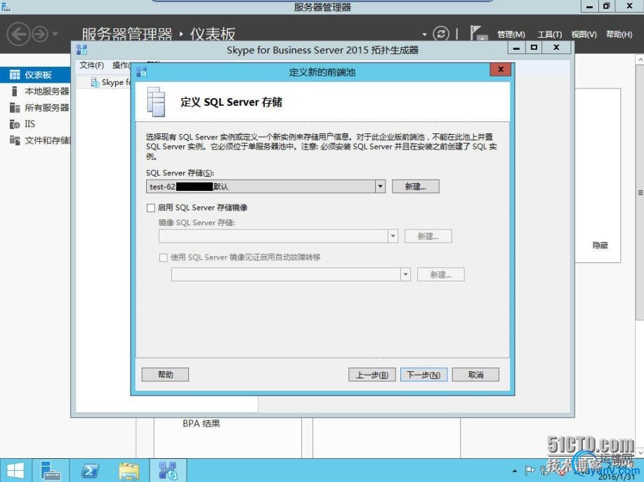
Task: Click the 隐藏 link in Server Manager
Action: pos(600,246)
